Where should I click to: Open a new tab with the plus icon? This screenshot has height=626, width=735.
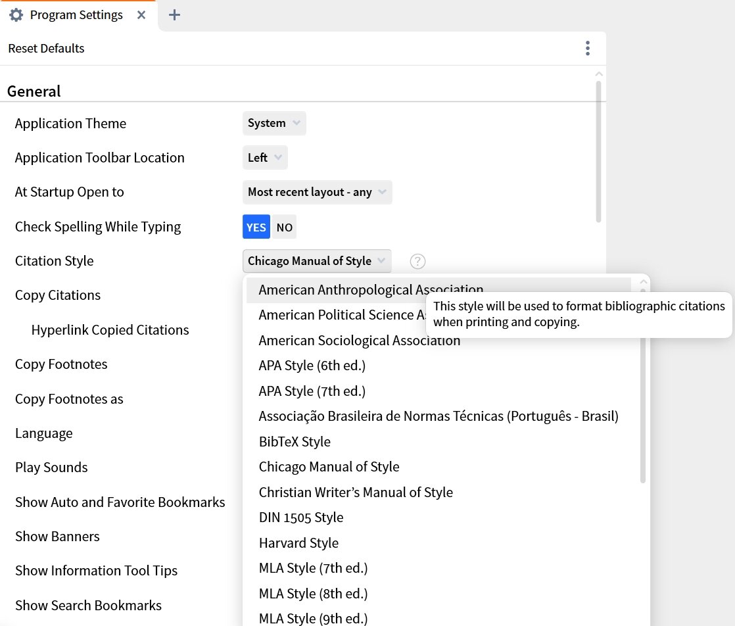click(x=174, y=14)
